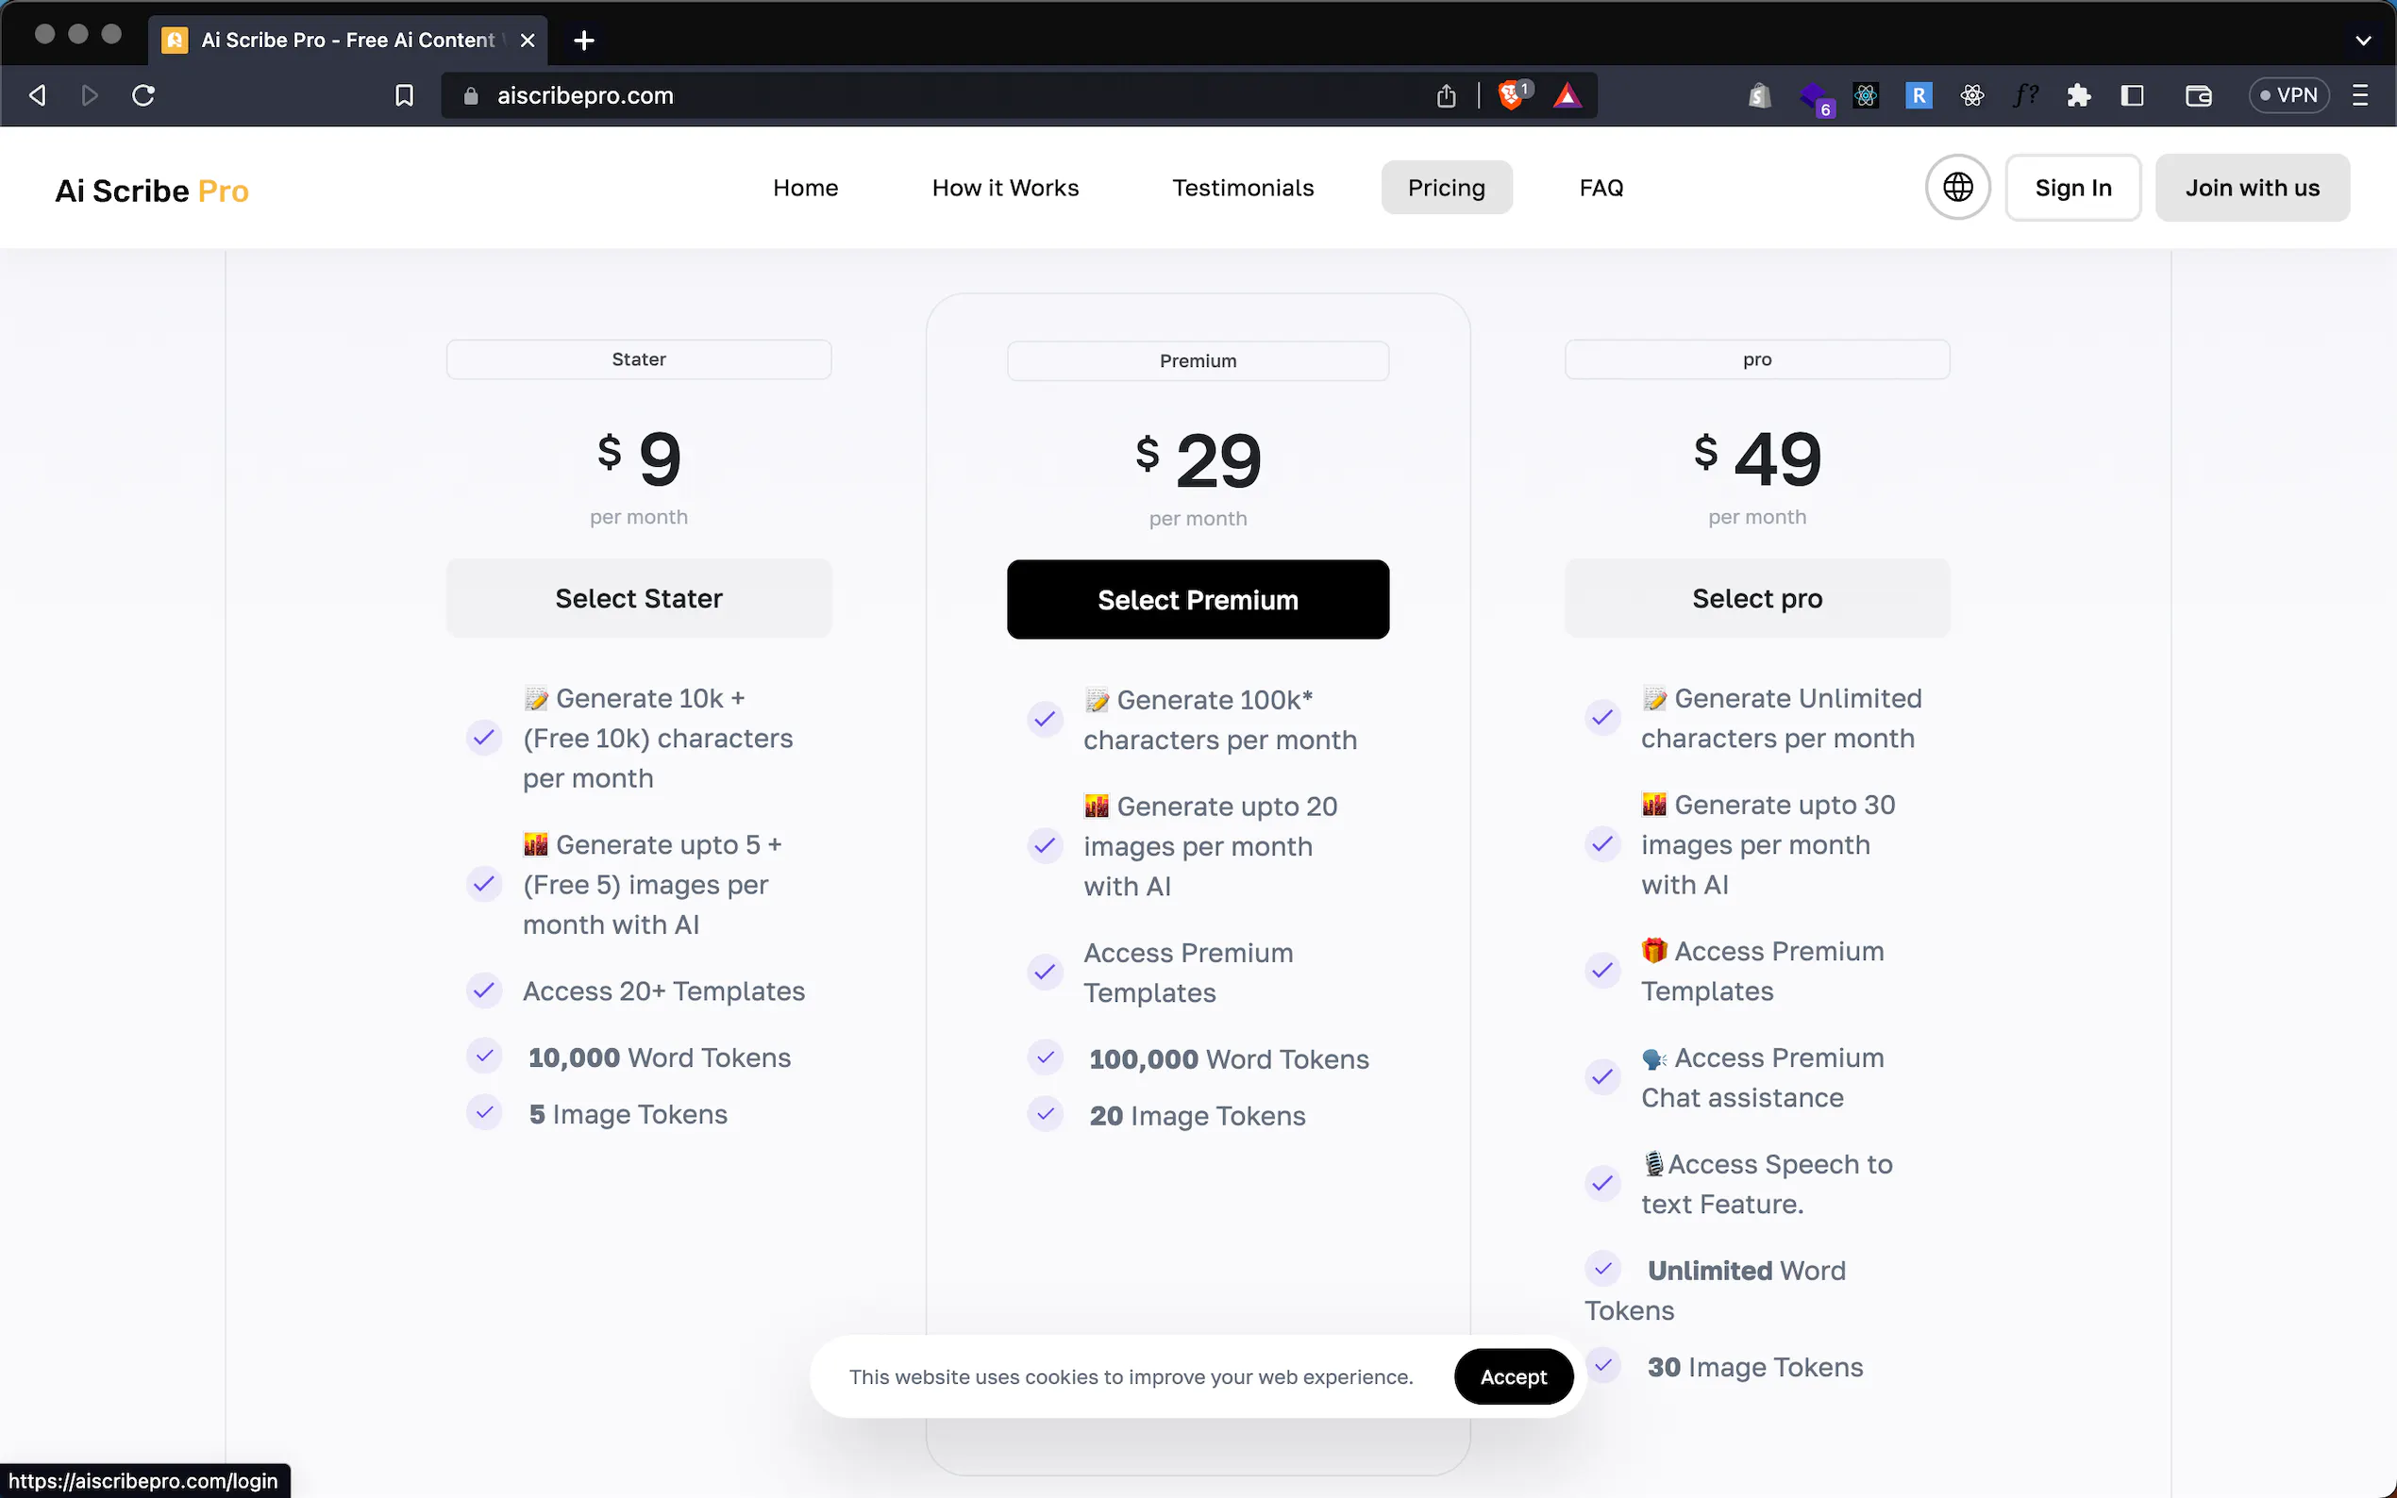This screenshot has height=1498, width=2397.
Task: Open the browser hamburger menu
Action: [2359, 95]
